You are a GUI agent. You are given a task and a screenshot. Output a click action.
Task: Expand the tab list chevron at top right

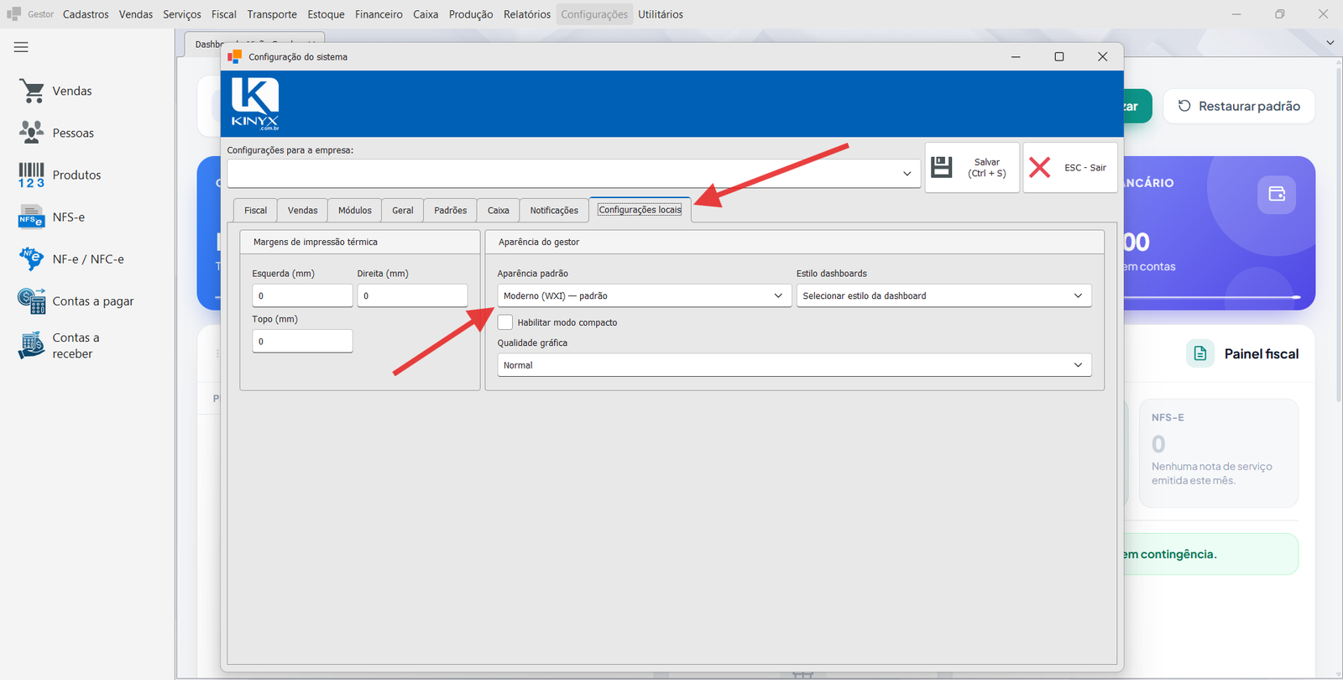click(x=1330, y=43)
